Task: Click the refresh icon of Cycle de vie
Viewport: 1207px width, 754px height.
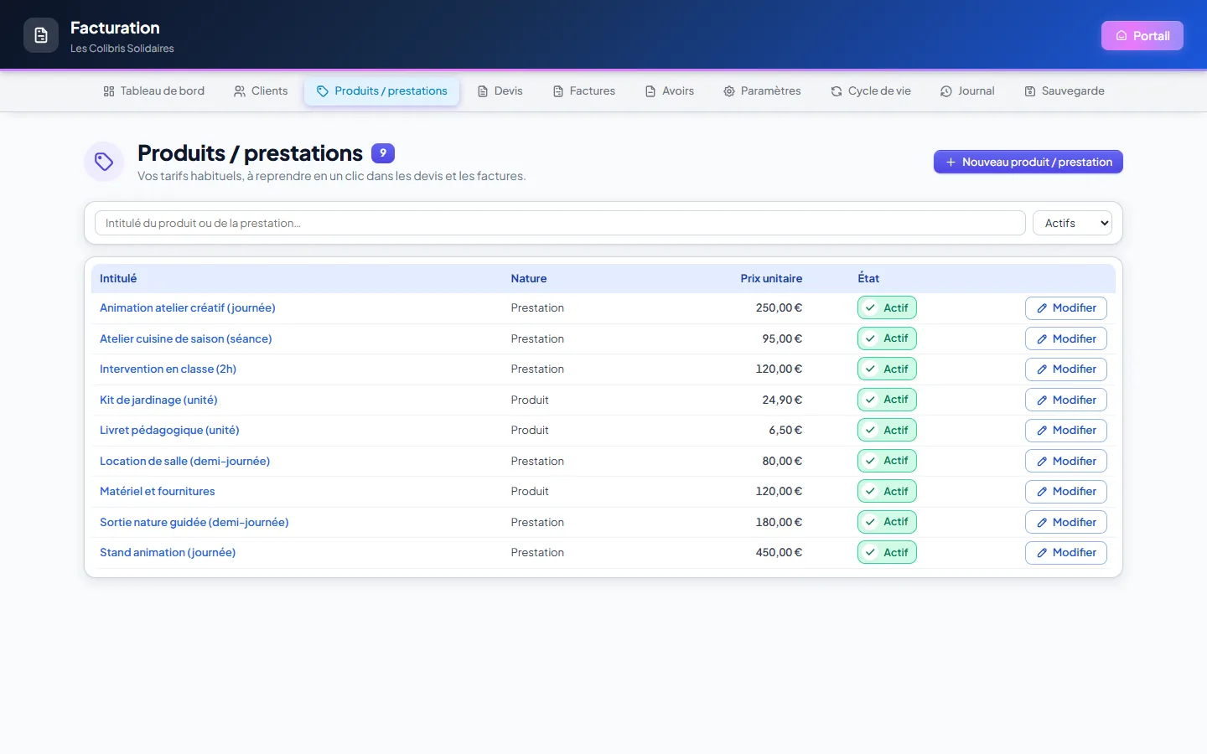Action: [x=837, y=91]
